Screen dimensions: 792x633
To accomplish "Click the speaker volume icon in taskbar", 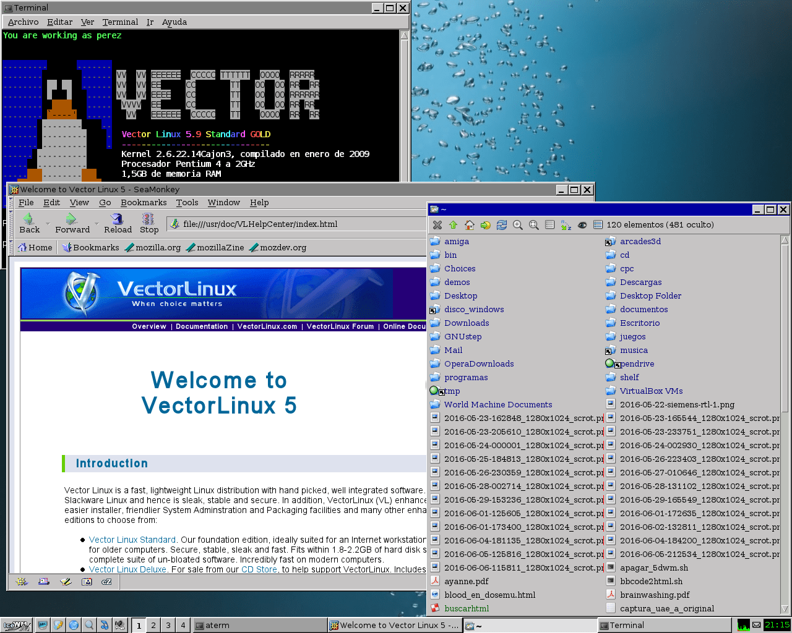I will click(120, 626).
